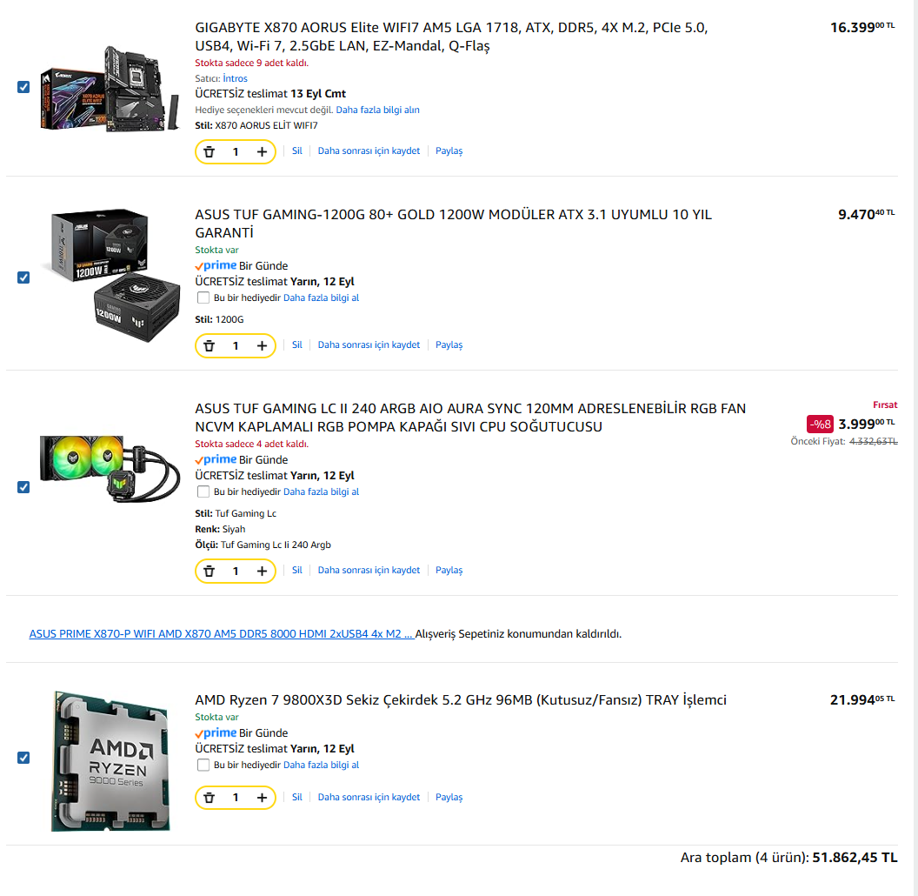Uncheck the AMD Ryzen 7 selection checkbox
Viewport: 918px width, 896px height.
coord(23,758)
